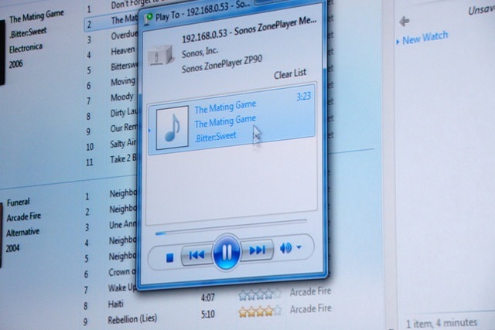Click the Sonos, Inc. manufacturer text

pos(200,52)
